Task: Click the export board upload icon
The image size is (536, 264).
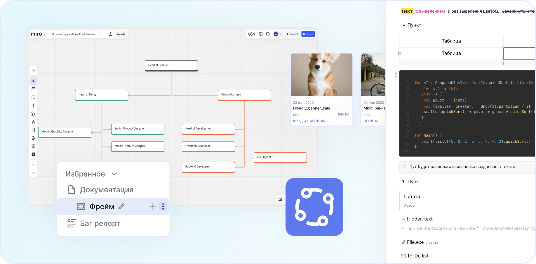Action: (x=111, y=34)
